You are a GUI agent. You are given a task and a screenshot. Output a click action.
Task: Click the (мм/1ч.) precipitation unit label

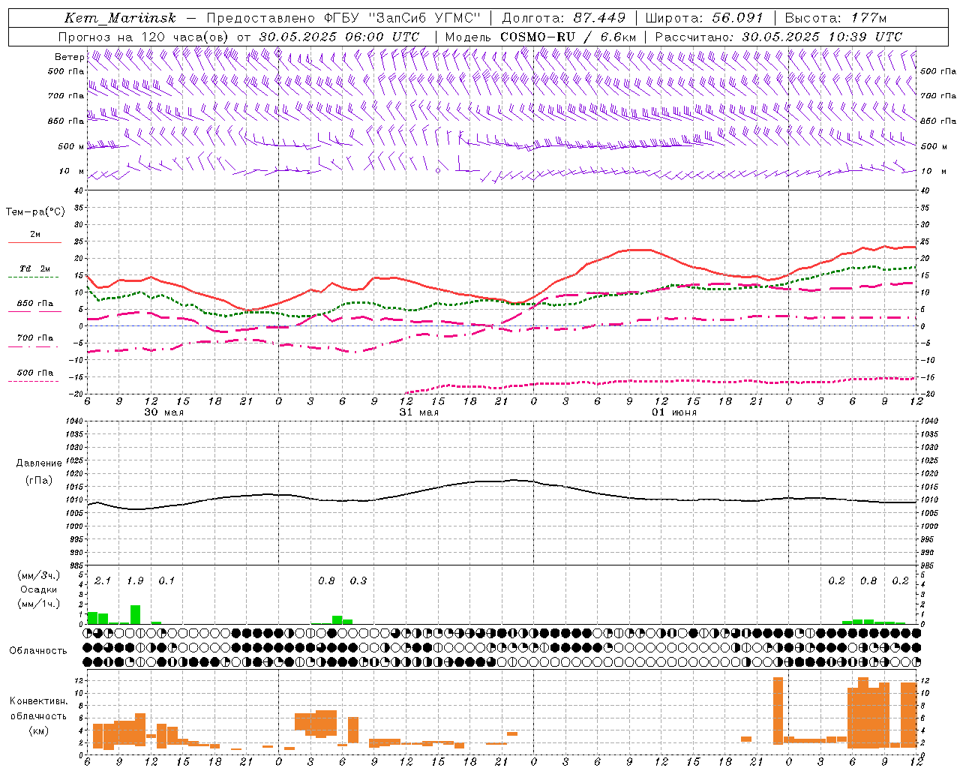coord(39,604)
